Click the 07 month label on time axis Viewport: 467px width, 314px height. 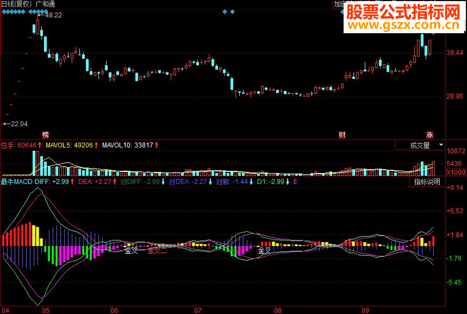click(x=198, y=310)
